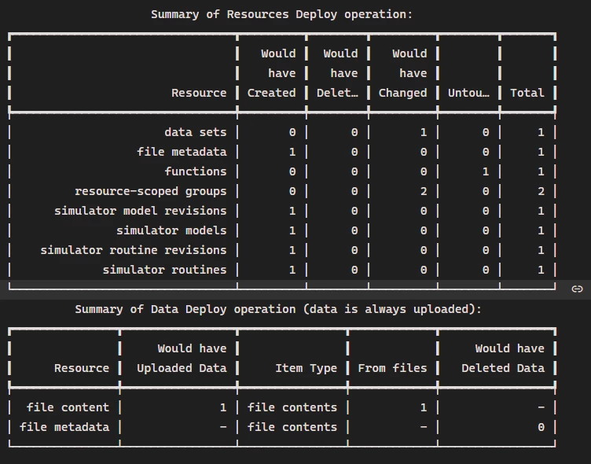Viewport: 591px width, 464px height.
Task: Click the simulator models row label
Action: tap(171, 230)
